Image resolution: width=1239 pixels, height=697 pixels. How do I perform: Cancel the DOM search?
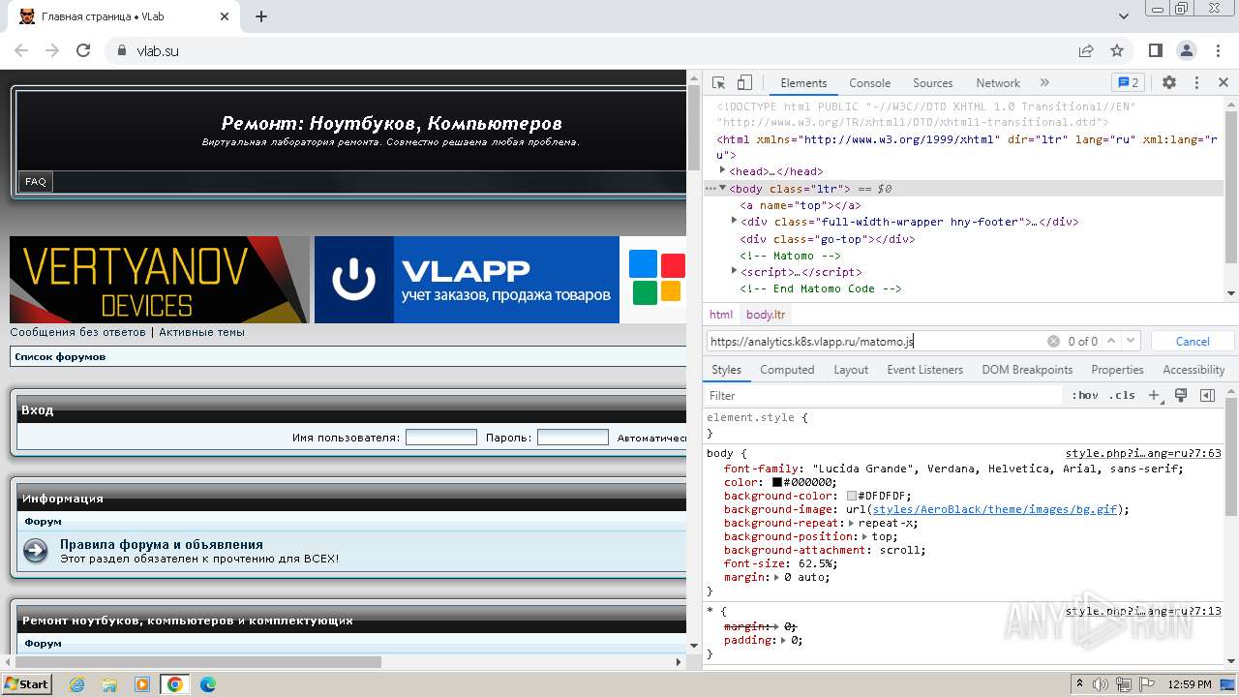coord(1193,341)
